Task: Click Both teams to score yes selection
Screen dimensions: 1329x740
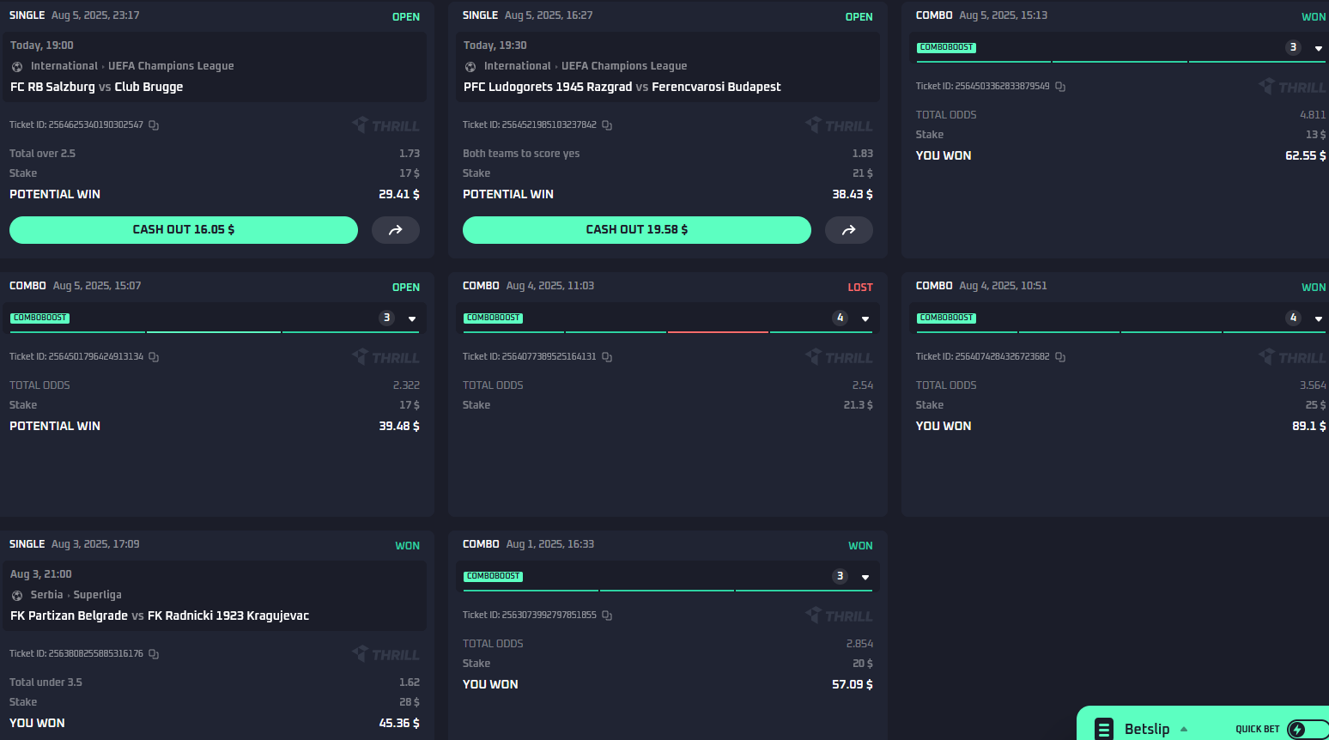Action: (x=521, y=154)
